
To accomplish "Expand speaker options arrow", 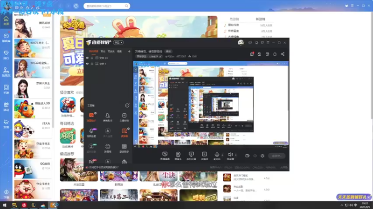I will pyautogui.click(x=236, y=155).
